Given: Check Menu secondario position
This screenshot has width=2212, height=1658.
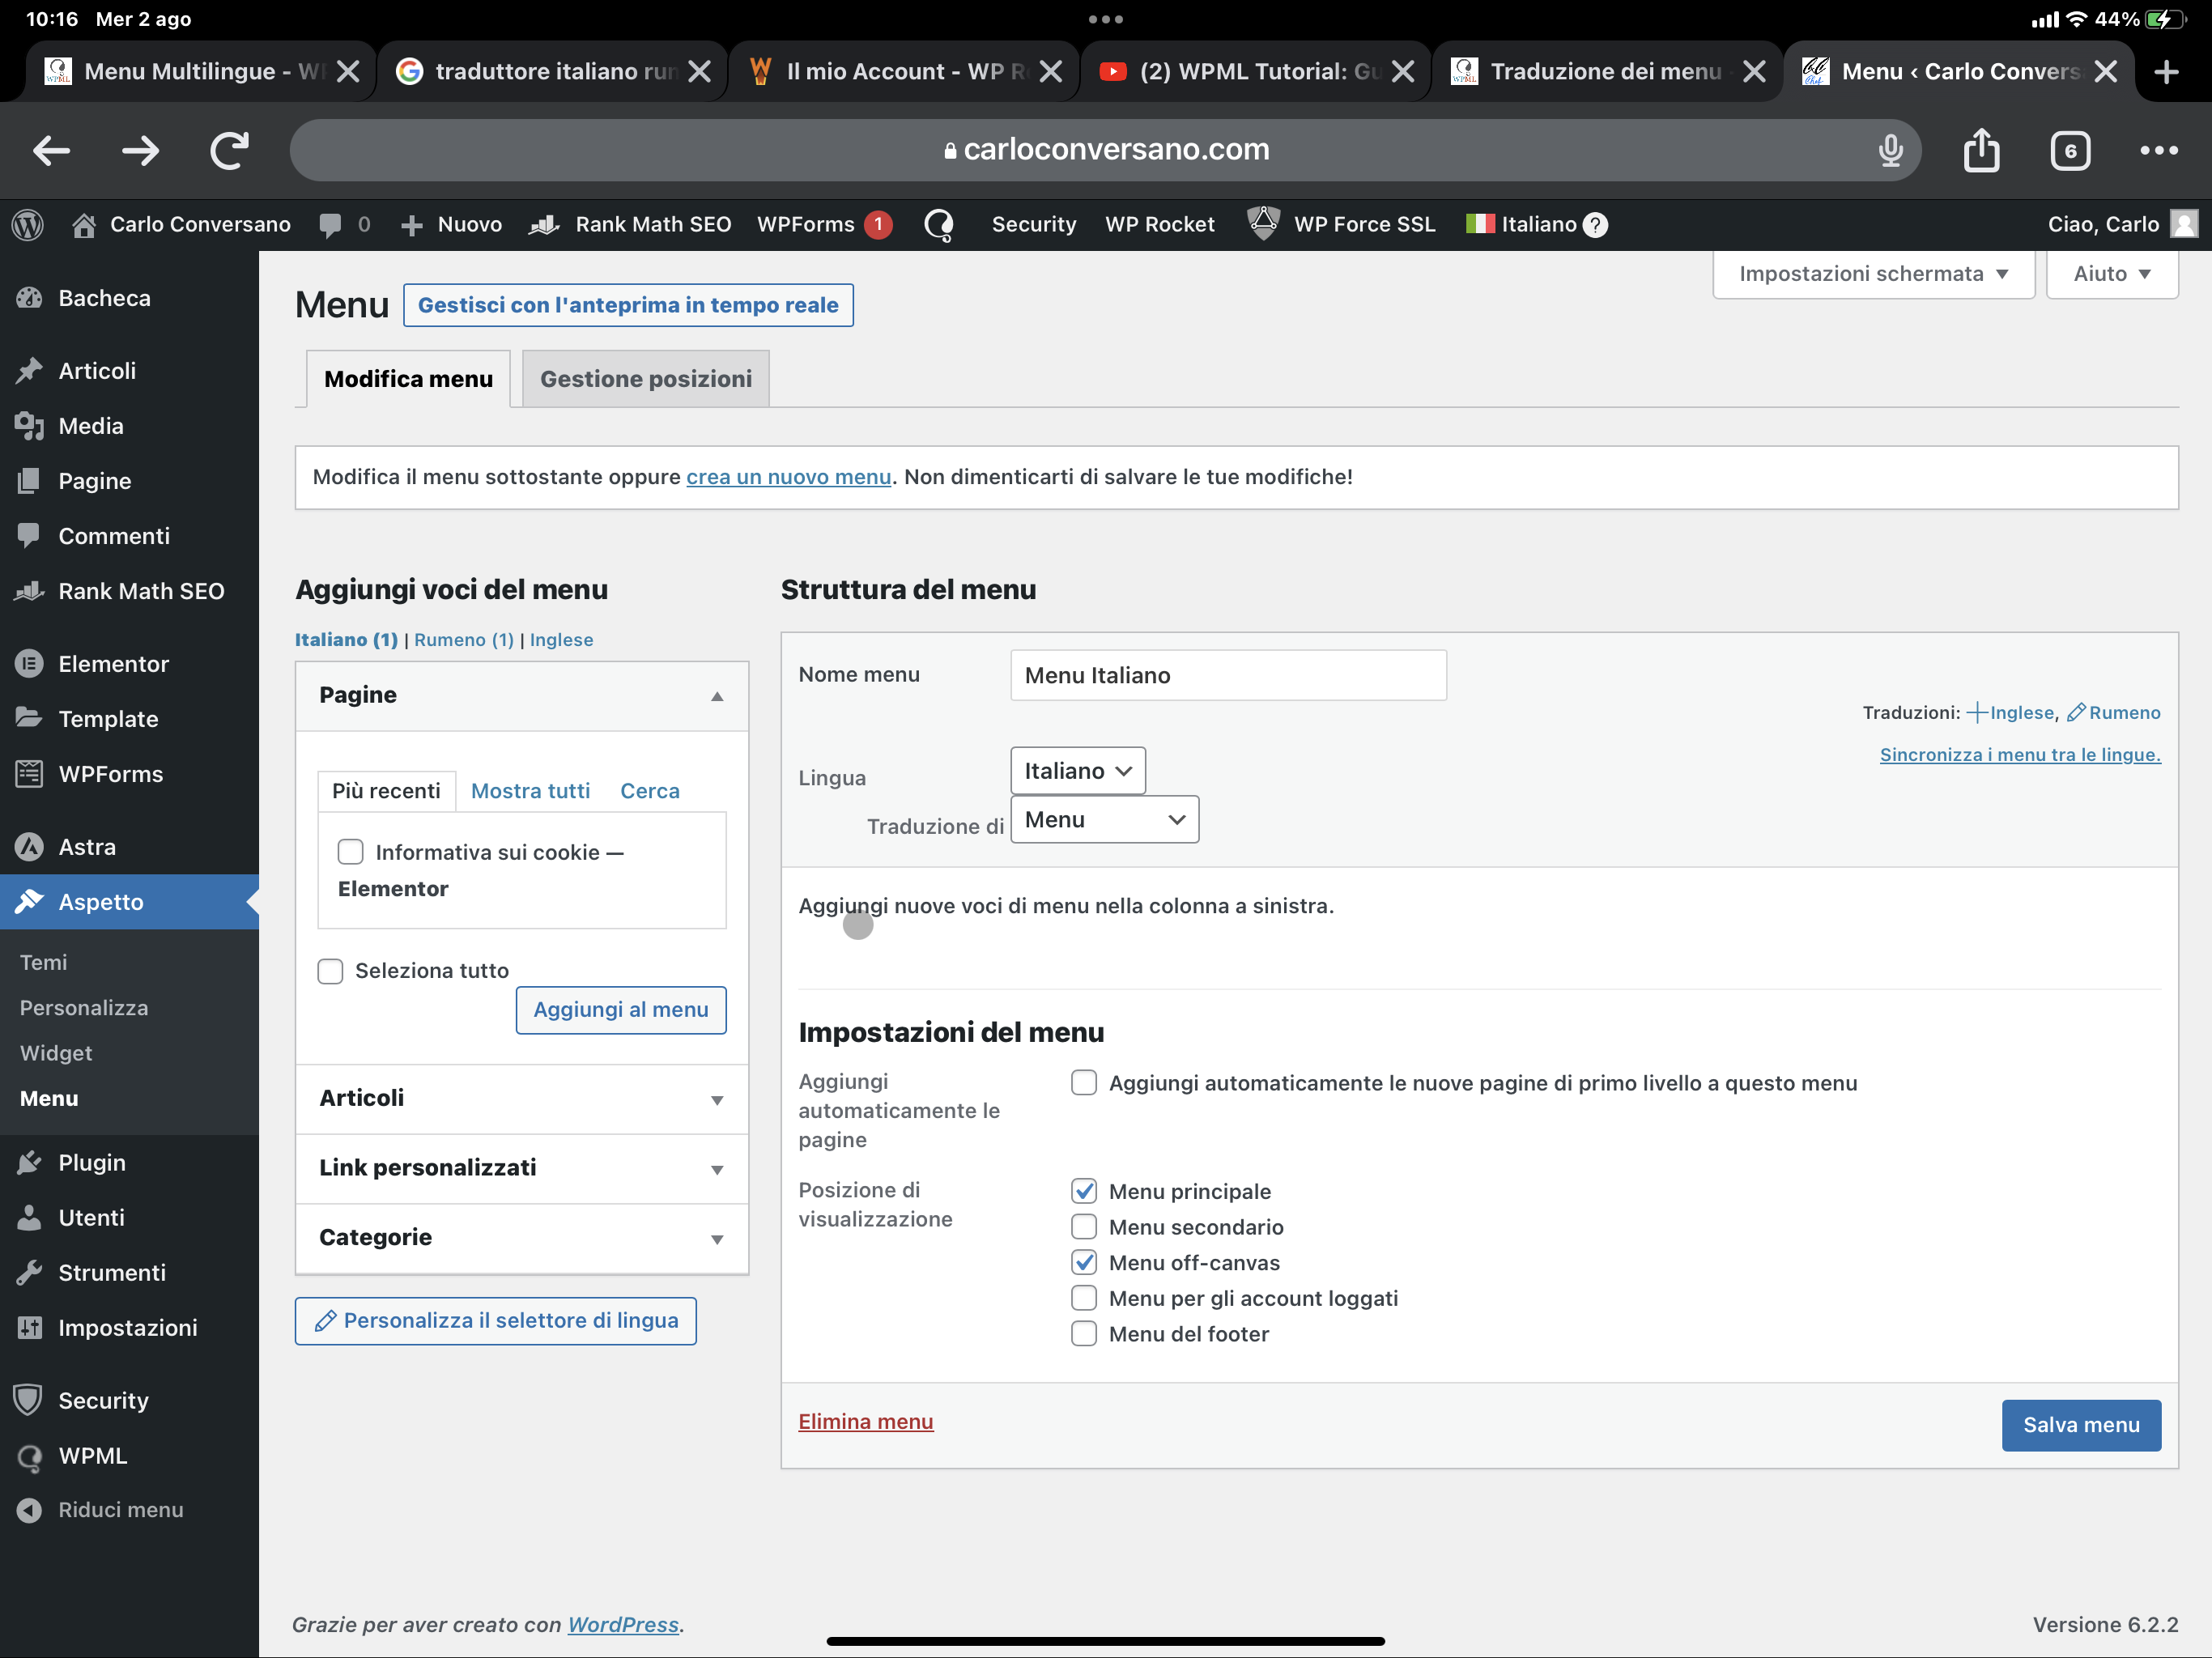Looking at the screenshot, I should point(1084,1227).
